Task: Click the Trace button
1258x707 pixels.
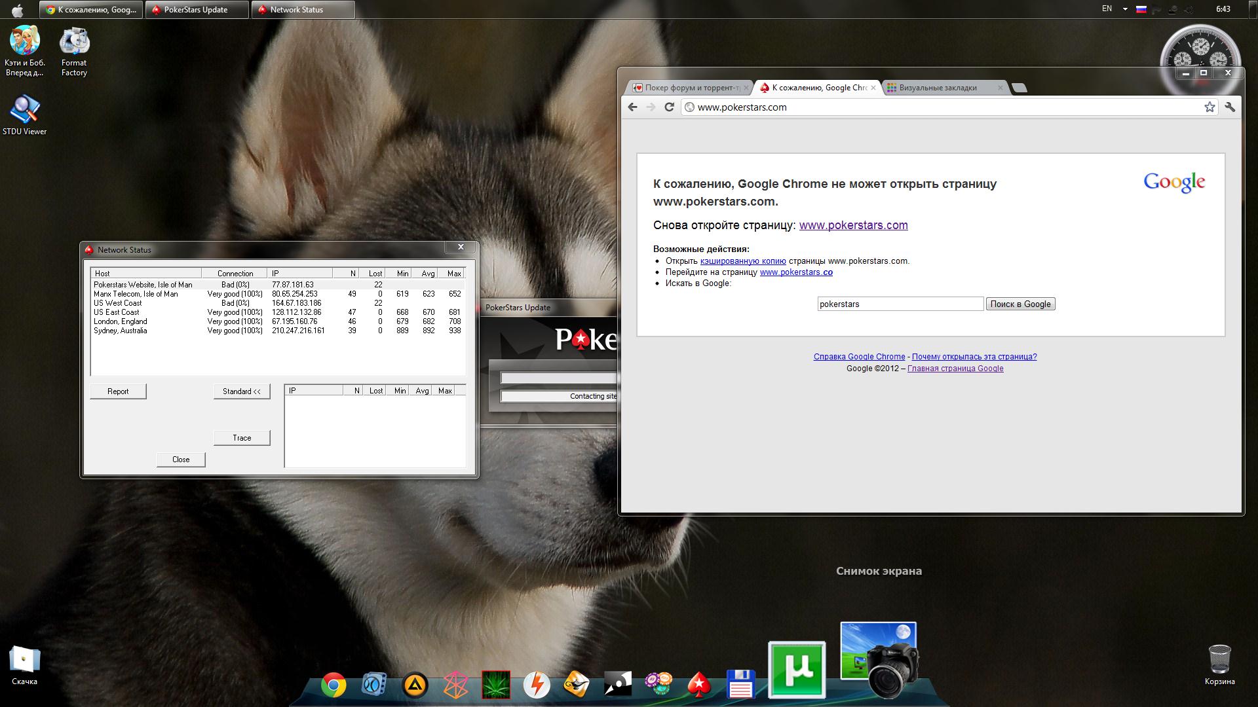Action: point(242,438)
